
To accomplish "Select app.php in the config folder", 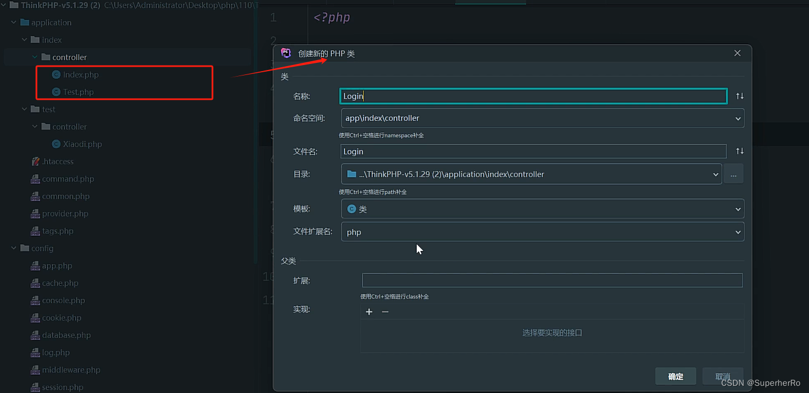I will click(57, 266).
